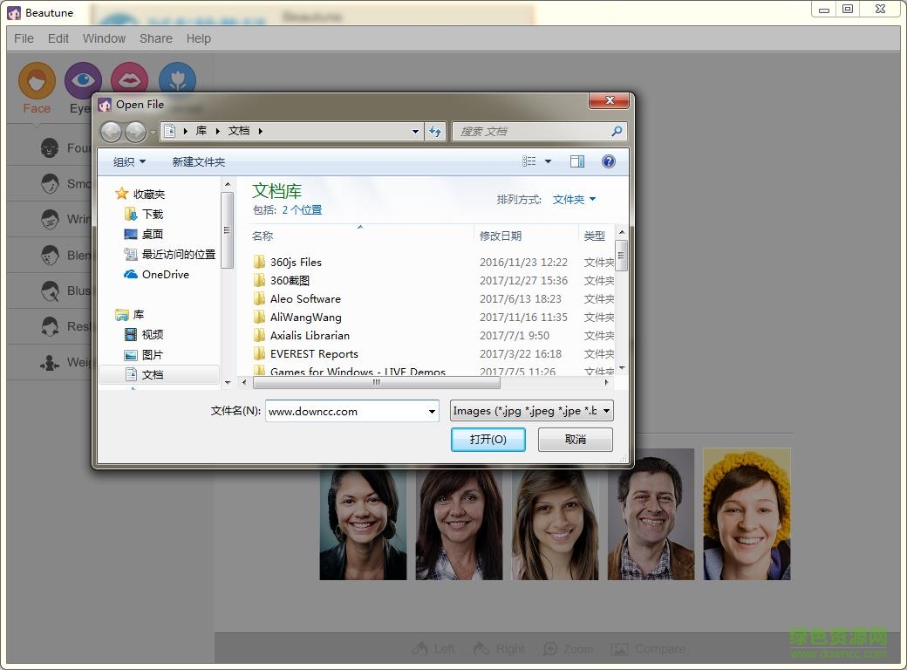Image resolution: width=907 pixels, height=670 pixels.
Task: Click the blue help question mark icon
Action: tap(609, 161)
